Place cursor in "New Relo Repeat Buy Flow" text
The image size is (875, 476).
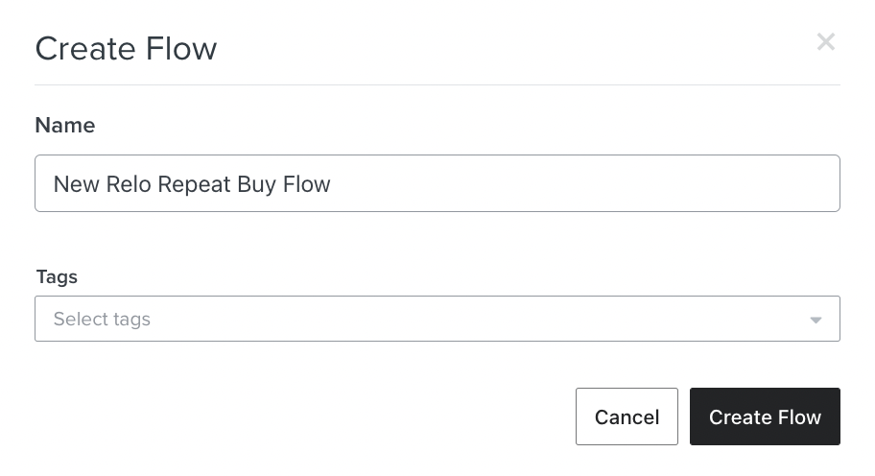pyautogui.click(x=192, y=184)
